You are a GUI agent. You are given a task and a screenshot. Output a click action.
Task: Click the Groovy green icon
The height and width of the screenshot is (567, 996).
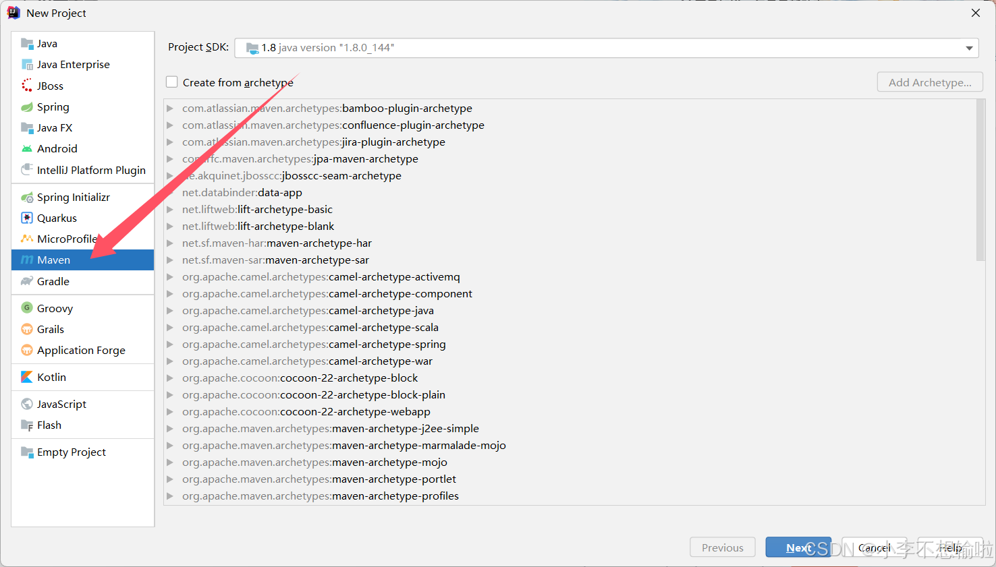(27, 308)
